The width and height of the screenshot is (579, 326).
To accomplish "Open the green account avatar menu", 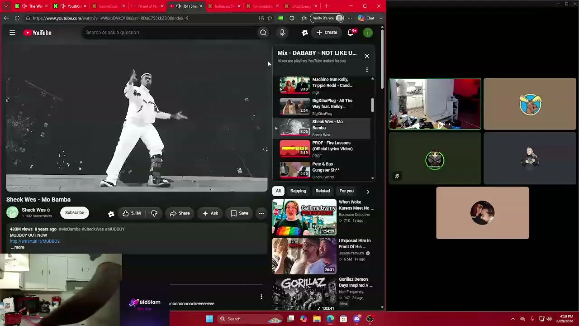I will click(368, 33).
